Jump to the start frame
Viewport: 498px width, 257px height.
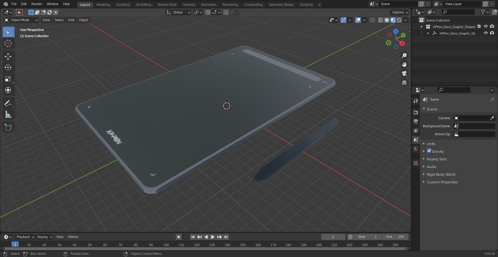[x=193, y=237]
